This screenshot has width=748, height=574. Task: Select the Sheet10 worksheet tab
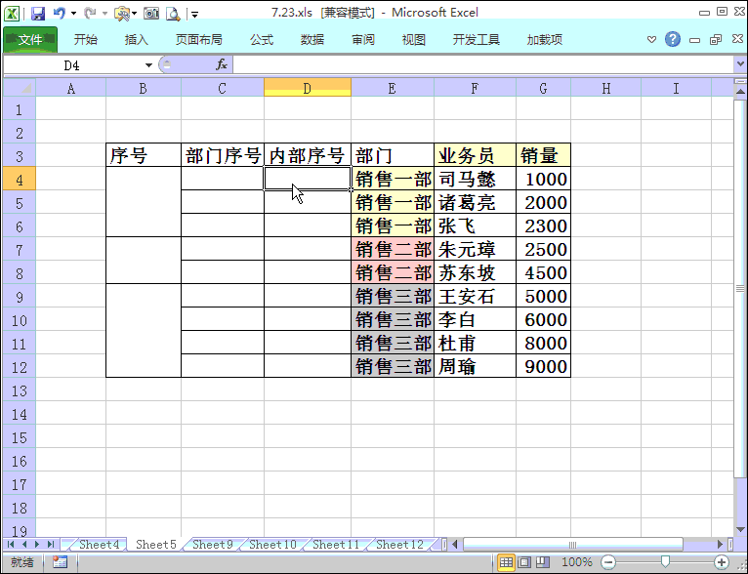point(272,545)
